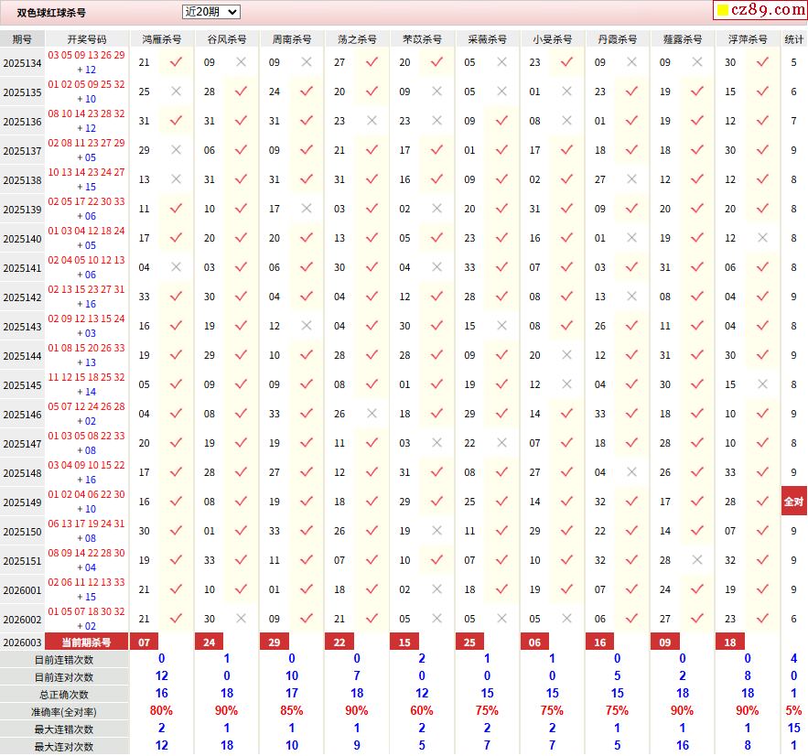Click the red 当前期杀号 label
This screenshot has height=756, width=808.
pos(87,643)
